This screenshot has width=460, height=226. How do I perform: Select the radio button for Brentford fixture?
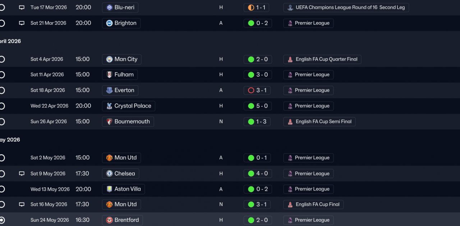click(x=2, y=220)
